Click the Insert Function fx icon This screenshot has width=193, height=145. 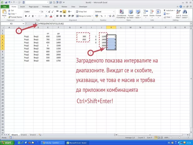click(35, 24)
